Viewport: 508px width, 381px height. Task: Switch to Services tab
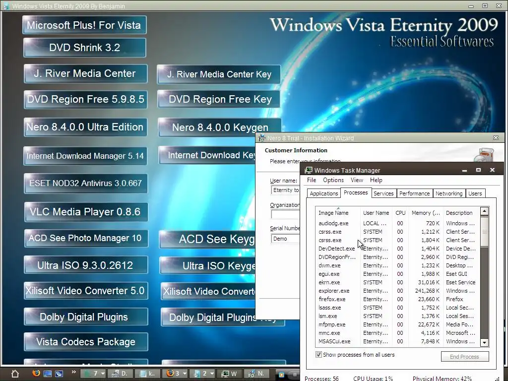pos(383,193)
